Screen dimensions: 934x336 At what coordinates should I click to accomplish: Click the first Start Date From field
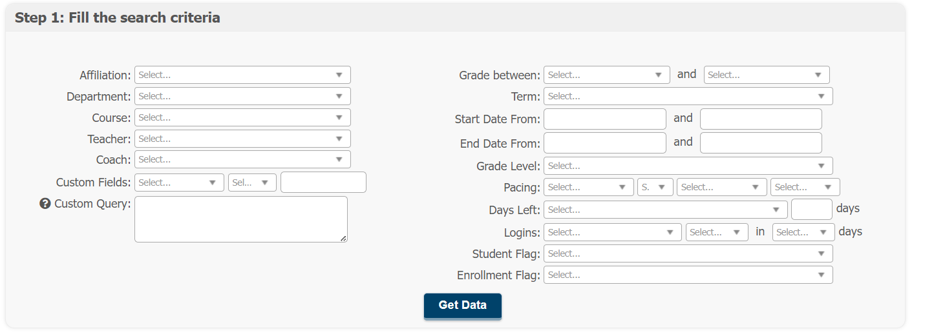604,119
